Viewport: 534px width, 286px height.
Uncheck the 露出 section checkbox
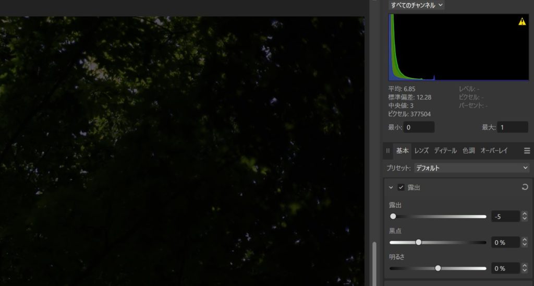point(401,187)
